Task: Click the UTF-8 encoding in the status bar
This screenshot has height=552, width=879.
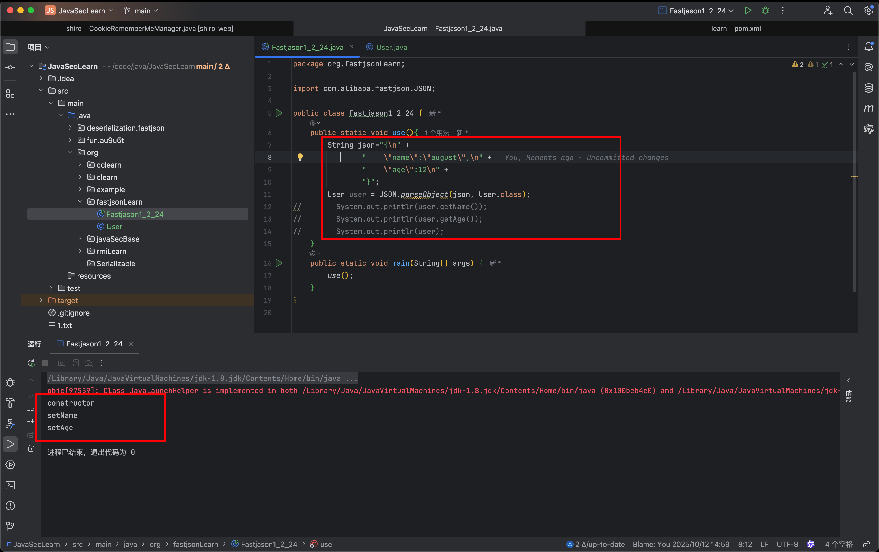Action: click(787, 544)
